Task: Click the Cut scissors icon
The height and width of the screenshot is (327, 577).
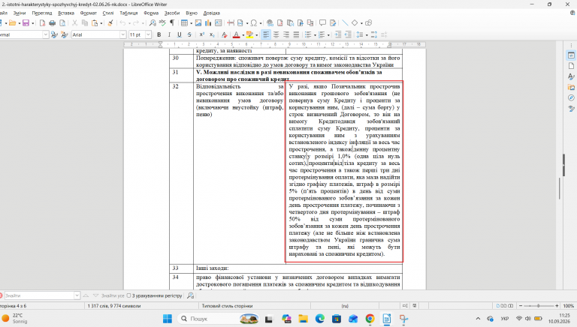Action: [74, 23]
